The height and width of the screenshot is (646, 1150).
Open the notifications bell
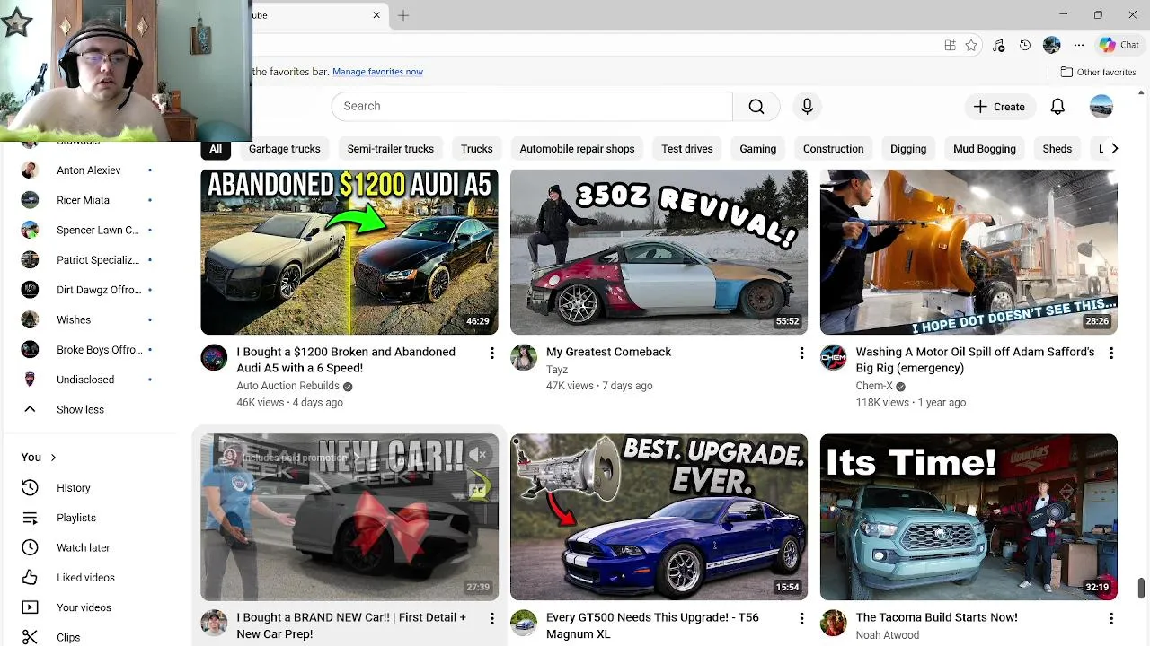coord(1057,106)
